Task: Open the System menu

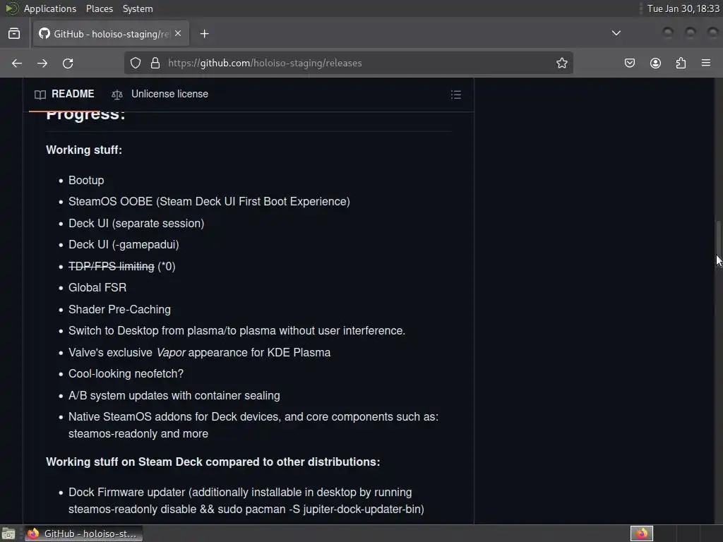Action: pos(138,8)
